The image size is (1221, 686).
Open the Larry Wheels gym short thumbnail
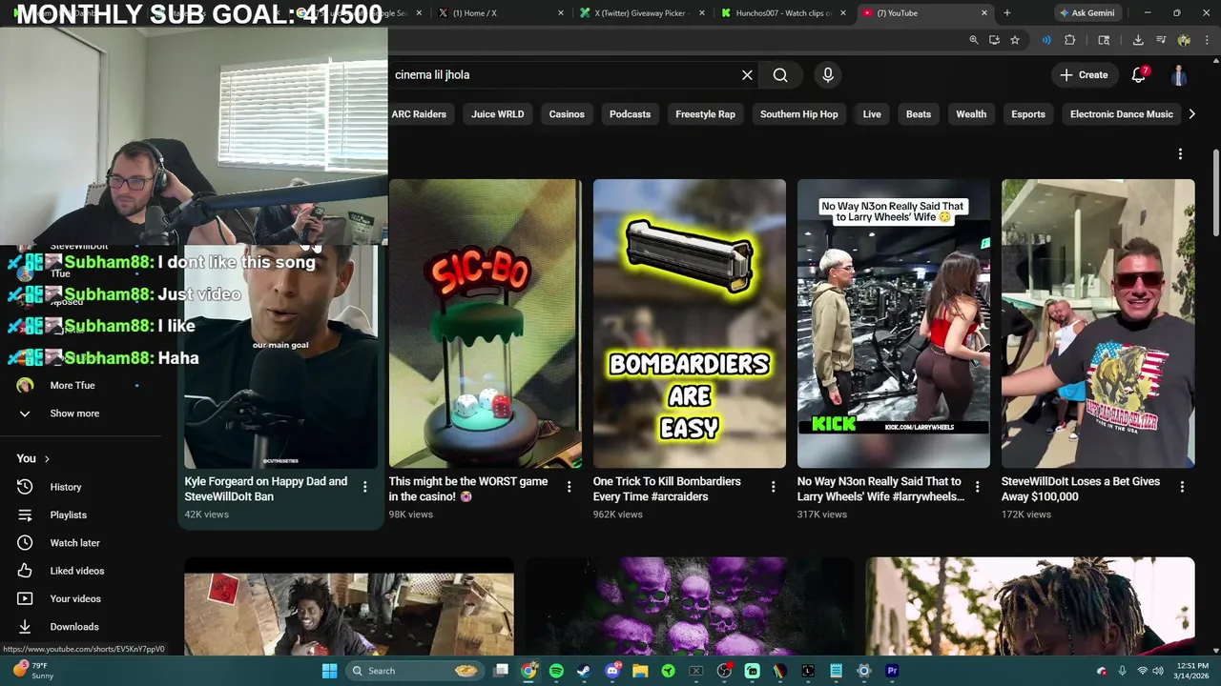click(894, 324)
